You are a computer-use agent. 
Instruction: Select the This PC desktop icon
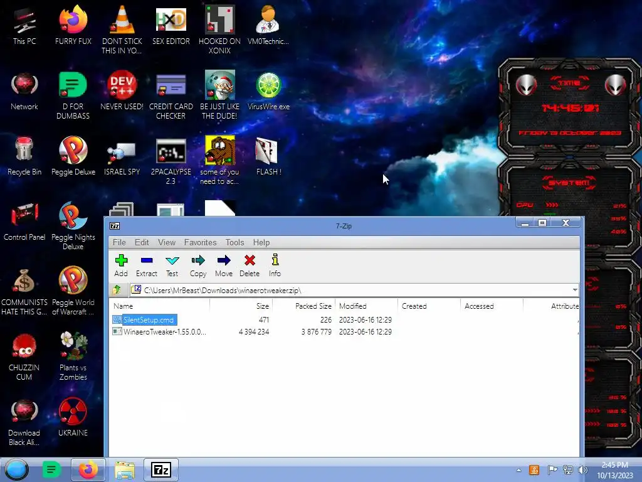coord(24,25)
